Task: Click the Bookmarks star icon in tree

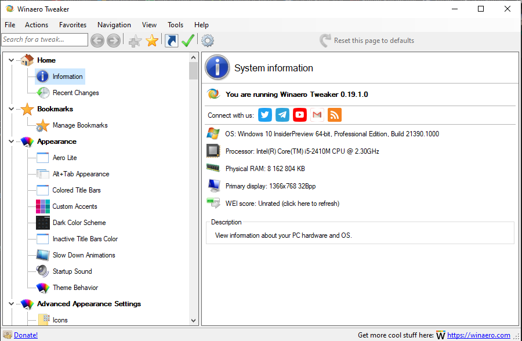Action: 27,109
